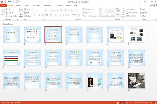This screenshot has width=157, height=104.
Task: Switch to TRANSITIONS tab
Action: (36, 5)
